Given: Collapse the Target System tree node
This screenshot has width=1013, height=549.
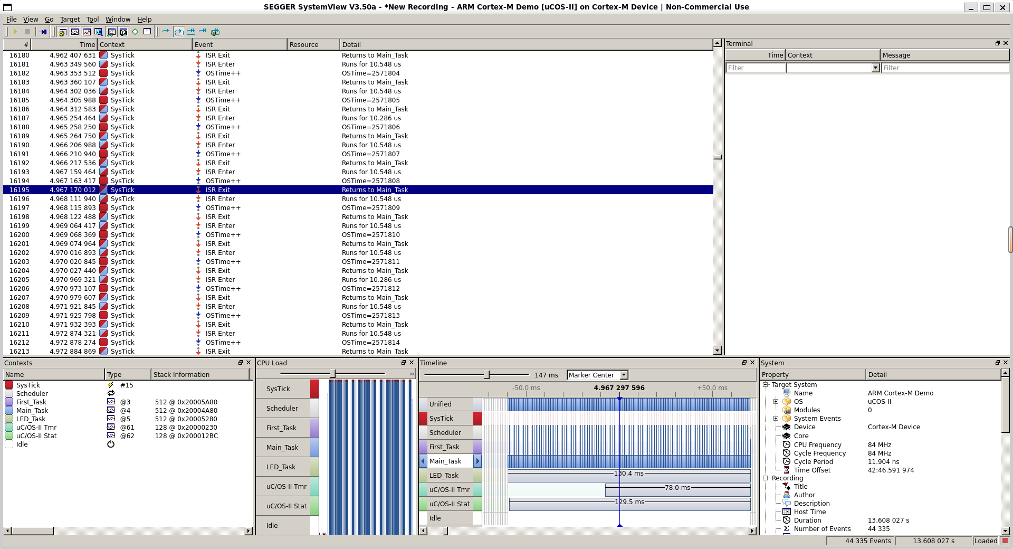Looking at the screenshot, I should (766, 385).
